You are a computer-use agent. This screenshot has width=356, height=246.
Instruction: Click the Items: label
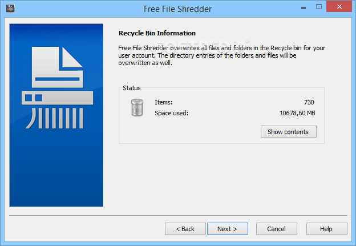[164, 102]
